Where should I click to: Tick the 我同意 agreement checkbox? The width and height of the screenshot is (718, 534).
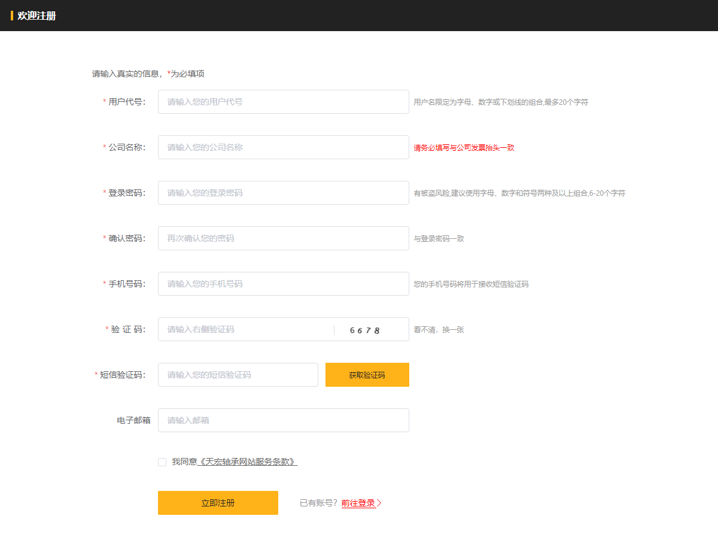(x=162, y=462)
